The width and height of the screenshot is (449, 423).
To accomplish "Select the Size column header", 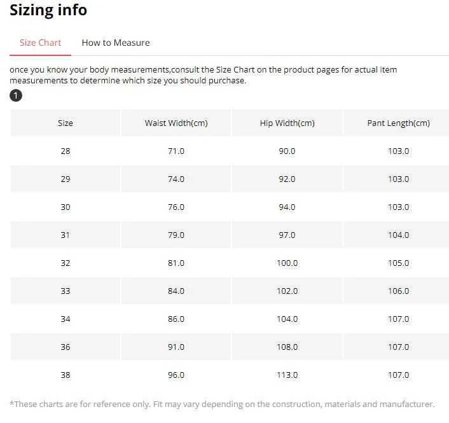I will [66, 123].
